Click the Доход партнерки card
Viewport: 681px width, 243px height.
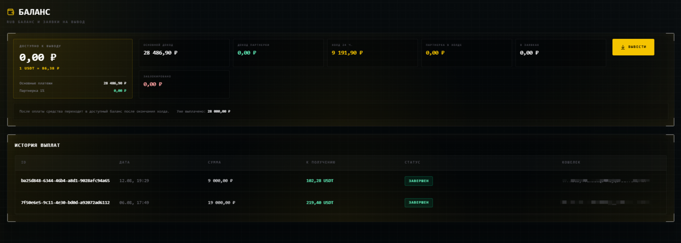click(x=278, y=53)
